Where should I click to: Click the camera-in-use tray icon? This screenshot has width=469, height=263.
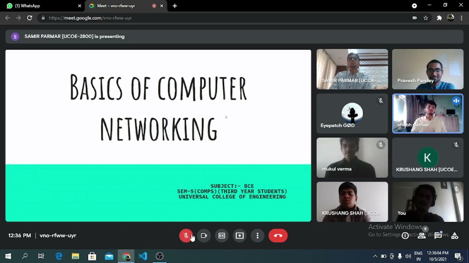point(392,256)
